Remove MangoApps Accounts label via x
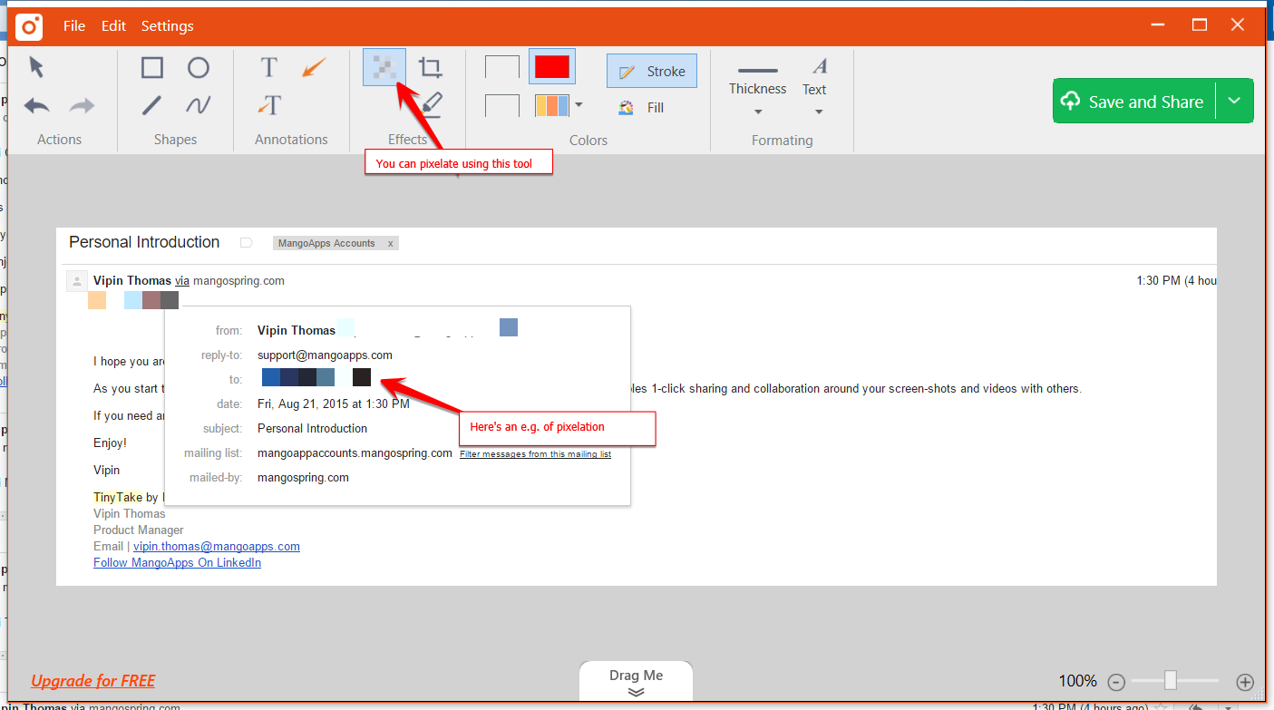This screenshot has height=710, width=1274. tap(391, 243)
